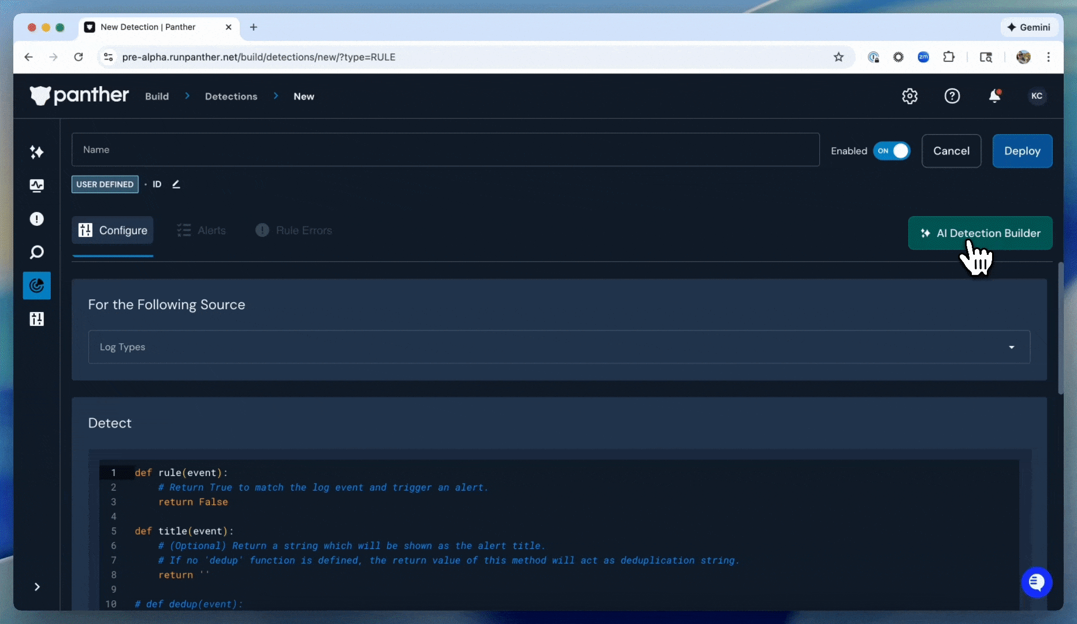Click the browser Back arrow
Viewport: 1077px width, 624px height.
(28, 57)
